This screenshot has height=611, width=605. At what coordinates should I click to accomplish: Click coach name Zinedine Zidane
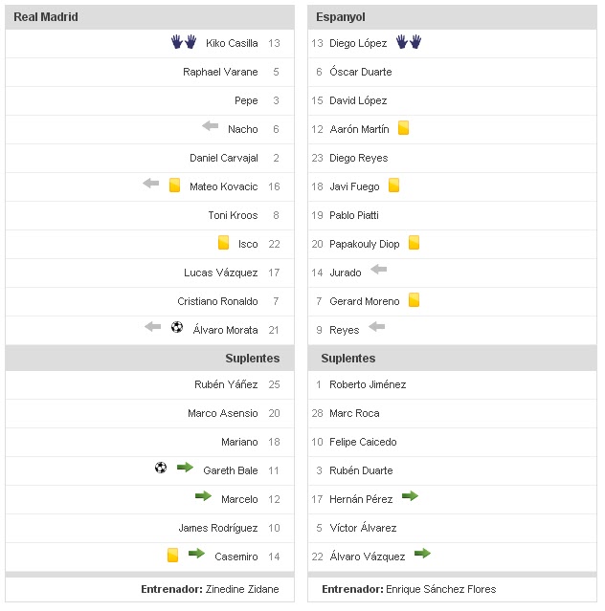coord(245,589)
